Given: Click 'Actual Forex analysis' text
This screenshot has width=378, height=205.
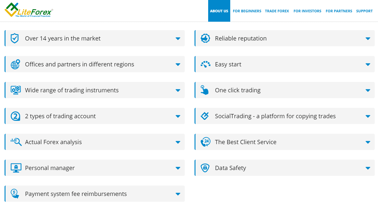Looking at the screenshot, I should pos(53,142).
